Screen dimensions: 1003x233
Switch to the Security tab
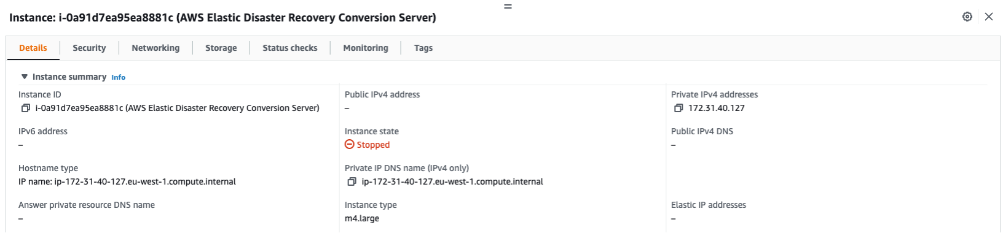click(x=89, y=48)
